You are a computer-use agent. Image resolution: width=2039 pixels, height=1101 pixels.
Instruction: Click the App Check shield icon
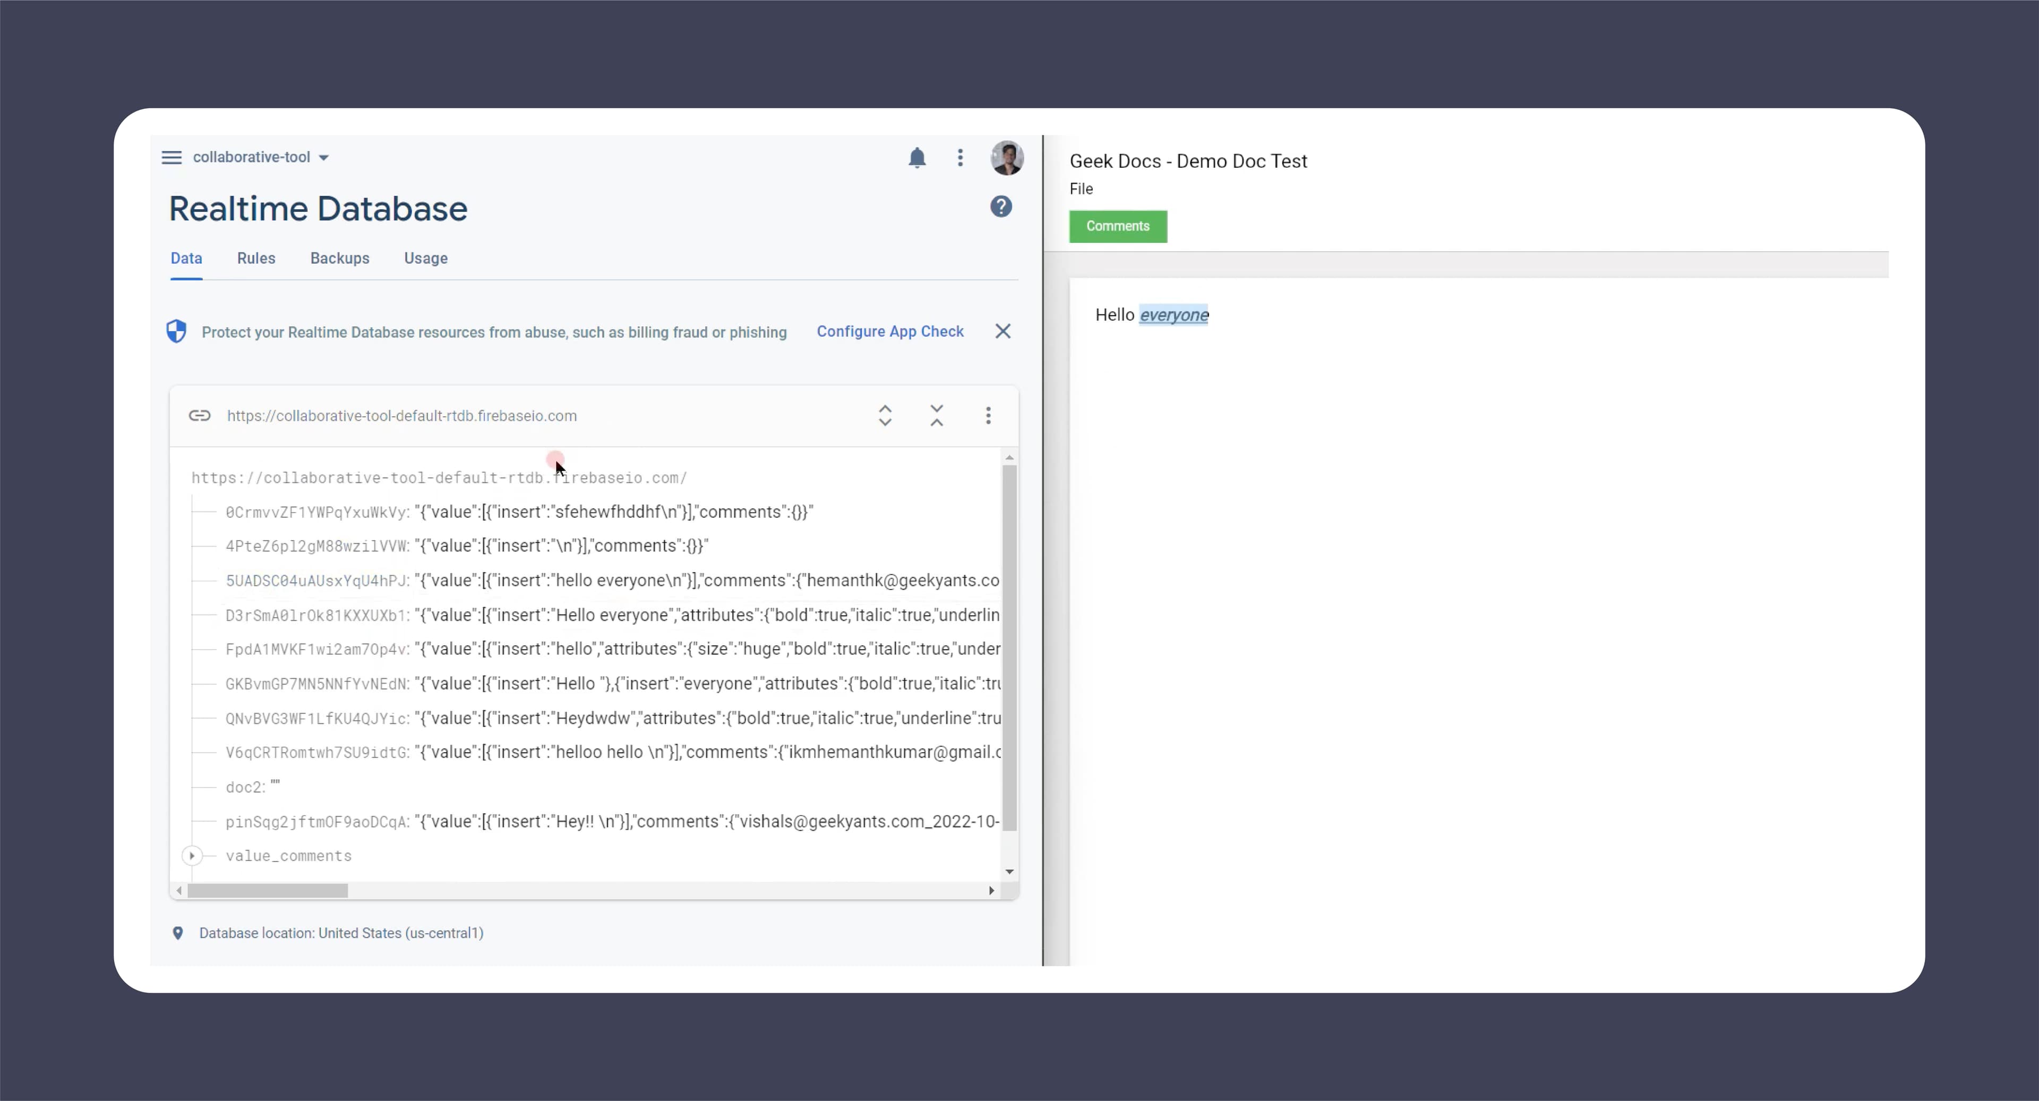pyautogui.click(x=176, y=331)
